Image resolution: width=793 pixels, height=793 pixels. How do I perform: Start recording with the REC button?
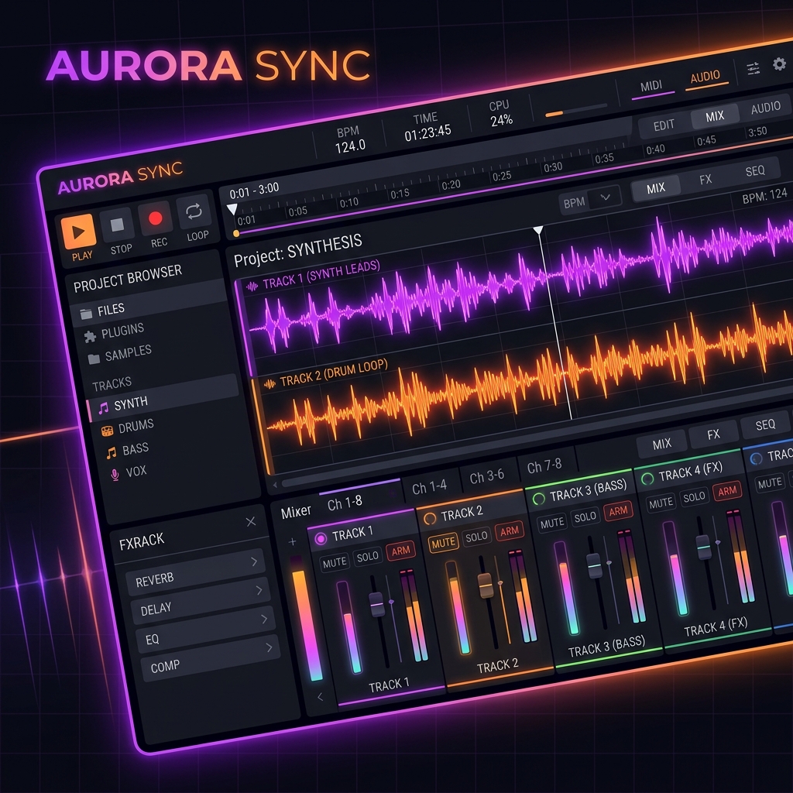(x=155, y=218)
